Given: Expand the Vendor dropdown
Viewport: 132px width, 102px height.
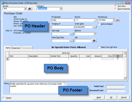Looking at the screenshot, I should tap(25, 9).
